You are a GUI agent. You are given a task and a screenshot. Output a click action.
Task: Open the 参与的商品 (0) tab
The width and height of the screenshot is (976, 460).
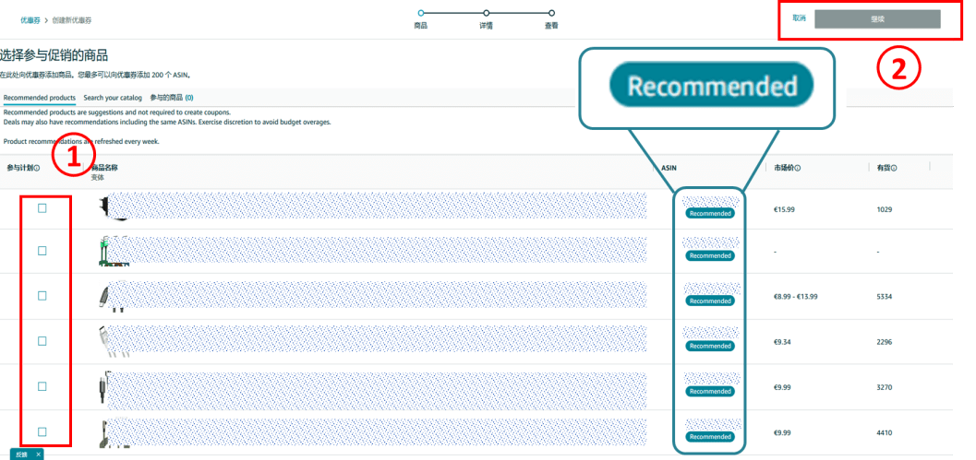click(171, 97)
